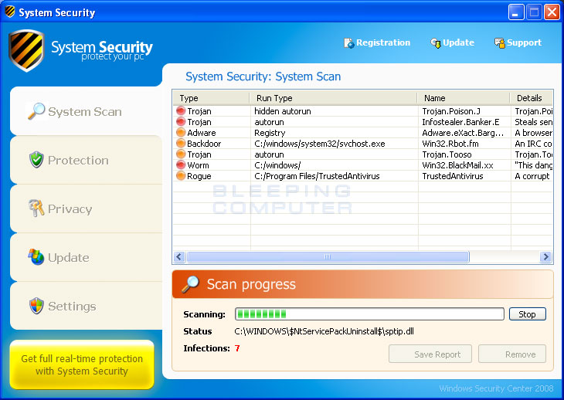Click the orange threat icon in the Backdoor row
Image resolution: width=564 pixels, height=400 pixels.
[x=181, y=143]
